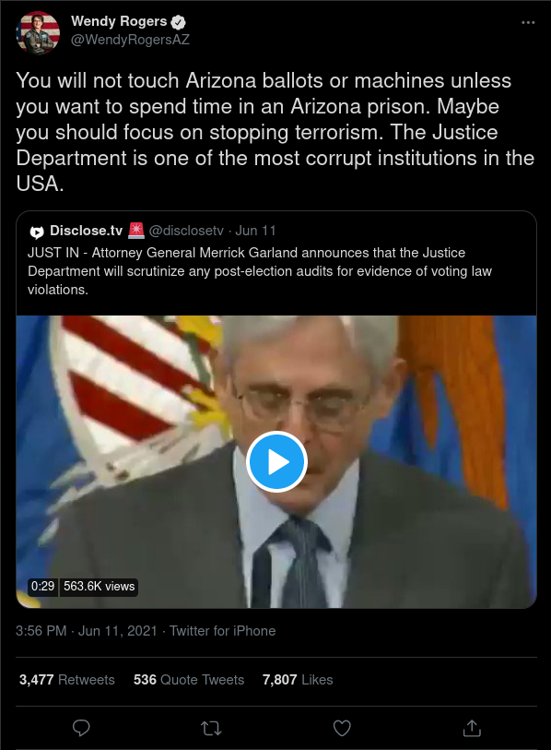Screen dimensions: 551x750
Task: Like the tweet with heart icon
Action: point(342,728)
